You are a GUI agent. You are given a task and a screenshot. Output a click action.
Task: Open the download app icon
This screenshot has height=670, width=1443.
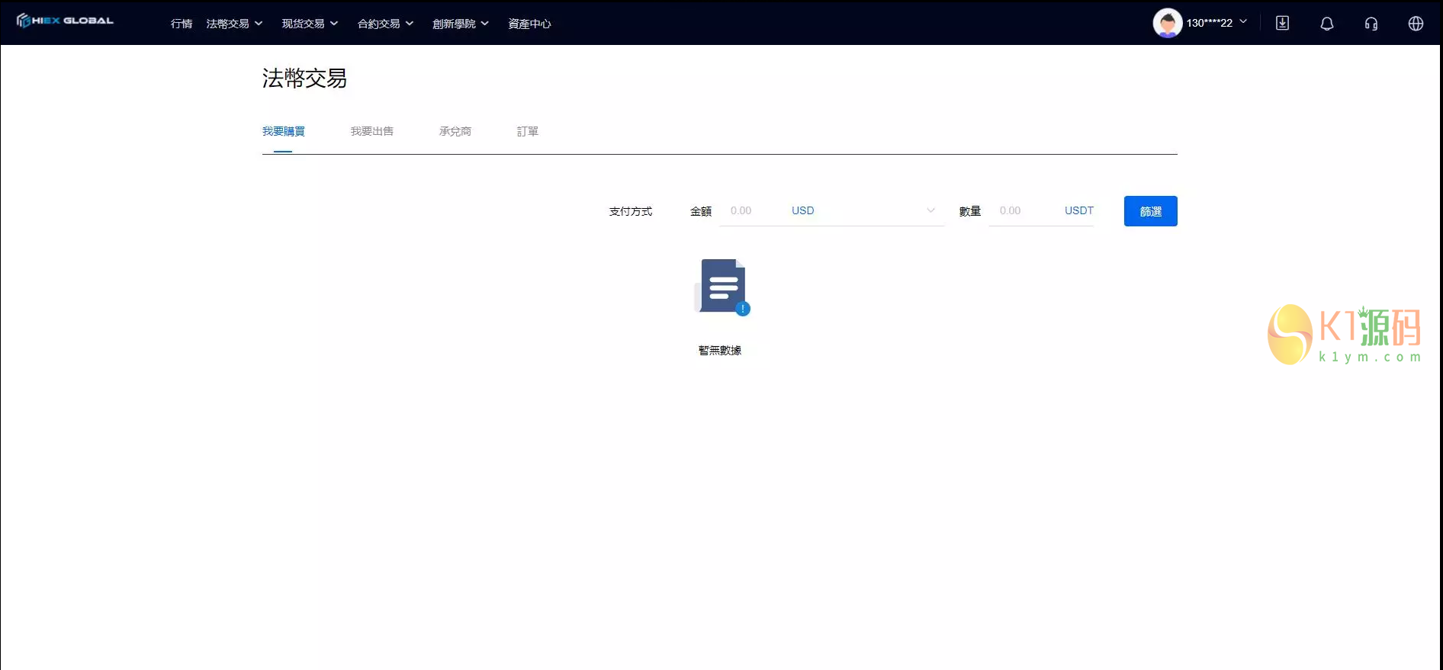1283,23
